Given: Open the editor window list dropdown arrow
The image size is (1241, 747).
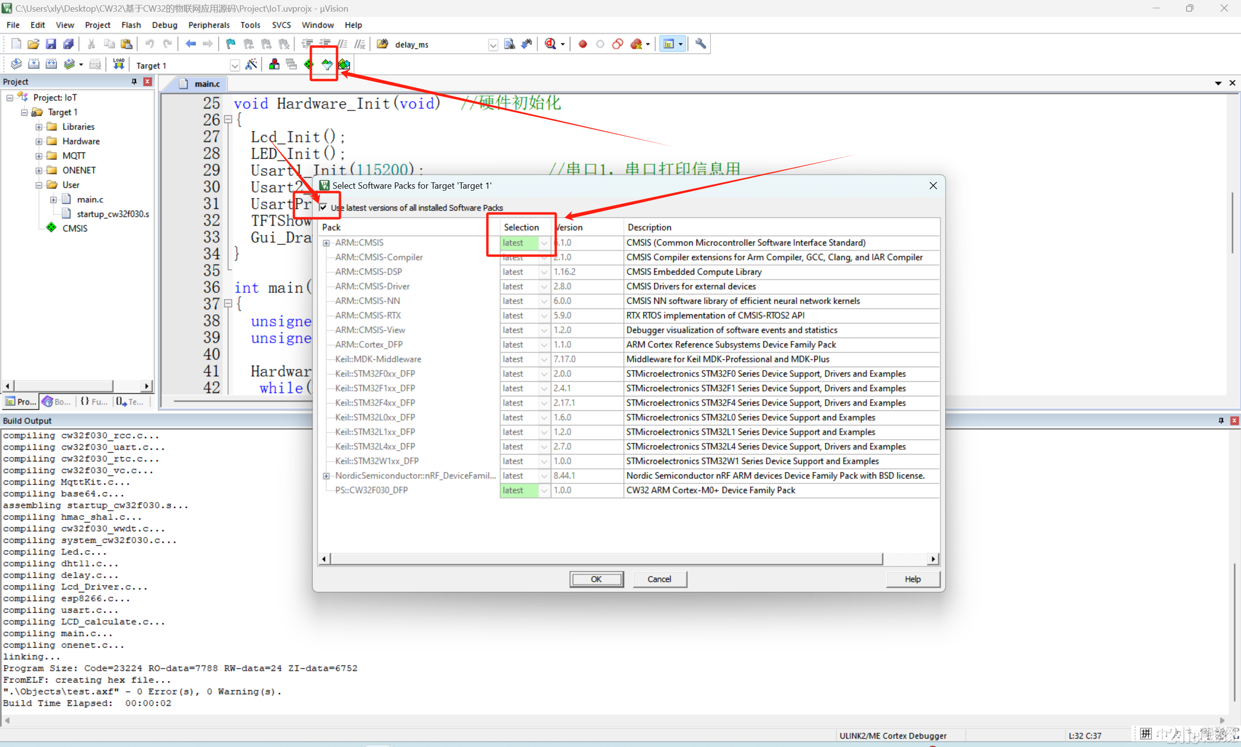Looking at the screenshot, I should (1218, 83).
